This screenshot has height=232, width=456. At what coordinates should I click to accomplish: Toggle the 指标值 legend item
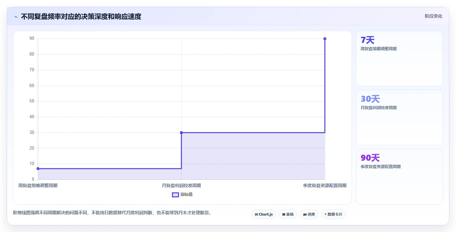coord(182,195)
